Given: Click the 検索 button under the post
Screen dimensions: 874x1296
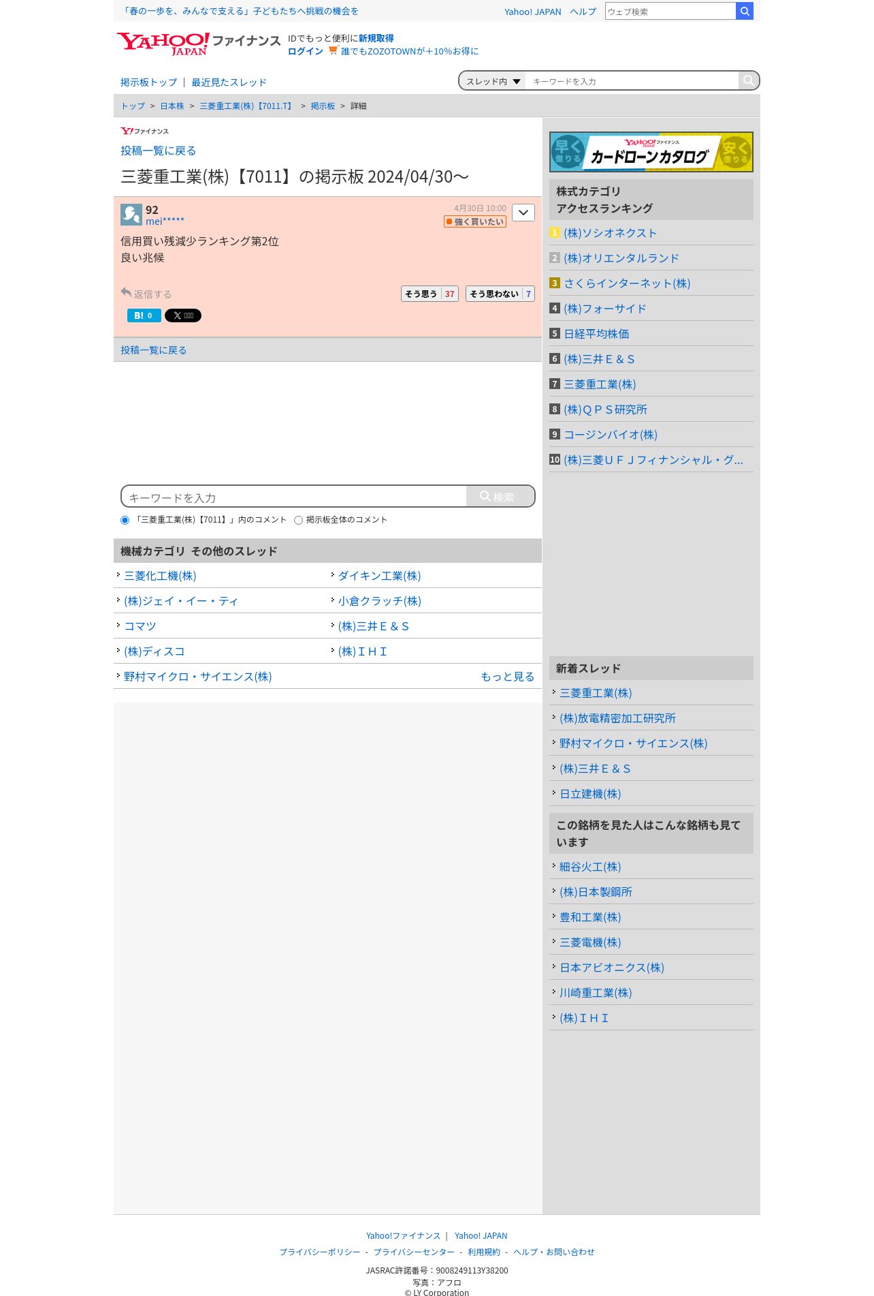Looking at the screenshot, I should (x=500, y=497).
